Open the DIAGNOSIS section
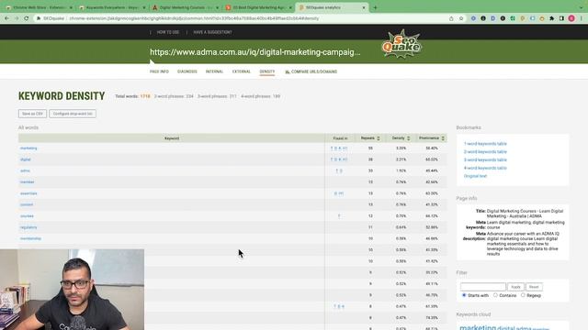588x330 pixels. [187, 71]
